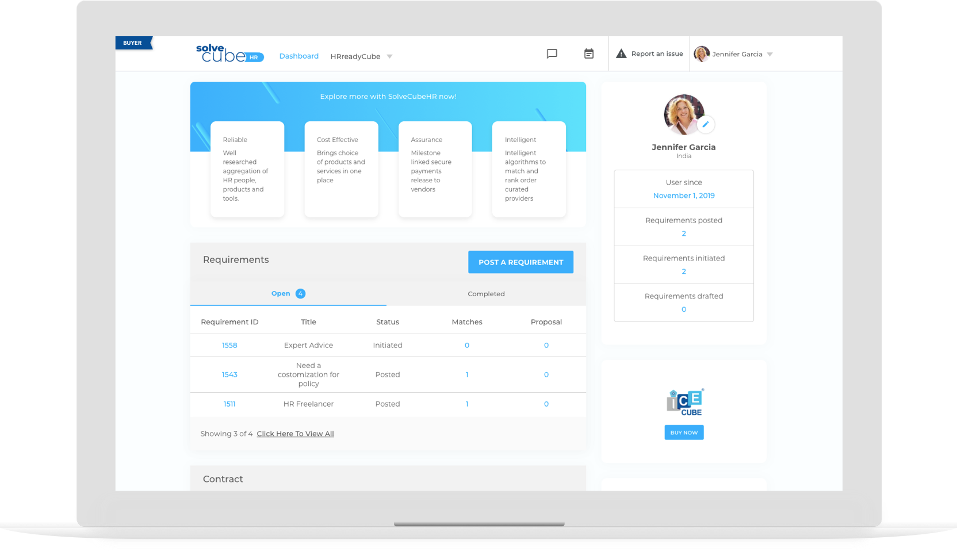The image size is (957, 551).
Task: Expand the HRreadyCube dropdown menu
Action: coord(389,56)
